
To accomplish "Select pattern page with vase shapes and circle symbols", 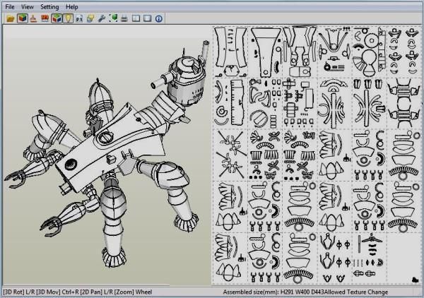I will pos(334,258).
